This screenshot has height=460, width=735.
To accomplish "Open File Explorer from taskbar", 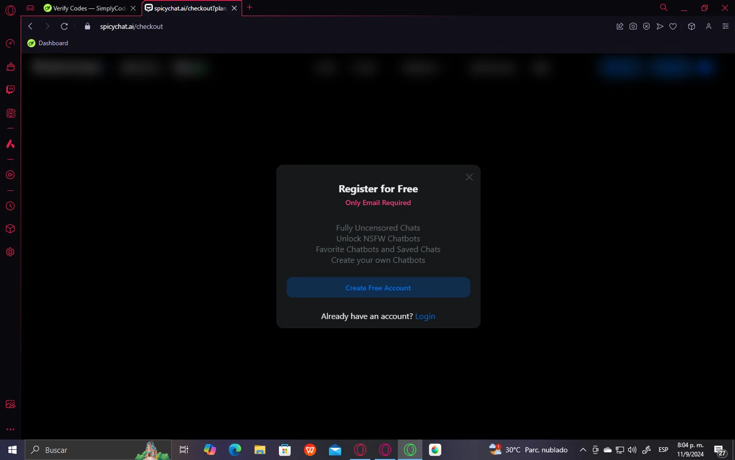I will pyautogui.click(x=260, y=450).
